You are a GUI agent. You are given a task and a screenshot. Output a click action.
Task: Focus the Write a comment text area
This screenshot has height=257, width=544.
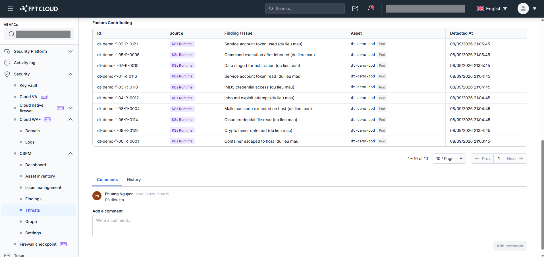pyautogui.click(x=310, y=226)
